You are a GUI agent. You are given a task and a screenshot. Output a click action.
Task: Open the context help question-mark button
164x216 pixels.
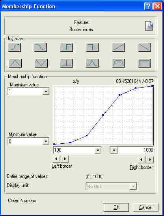pyautogui.click(x=148, y=6)
